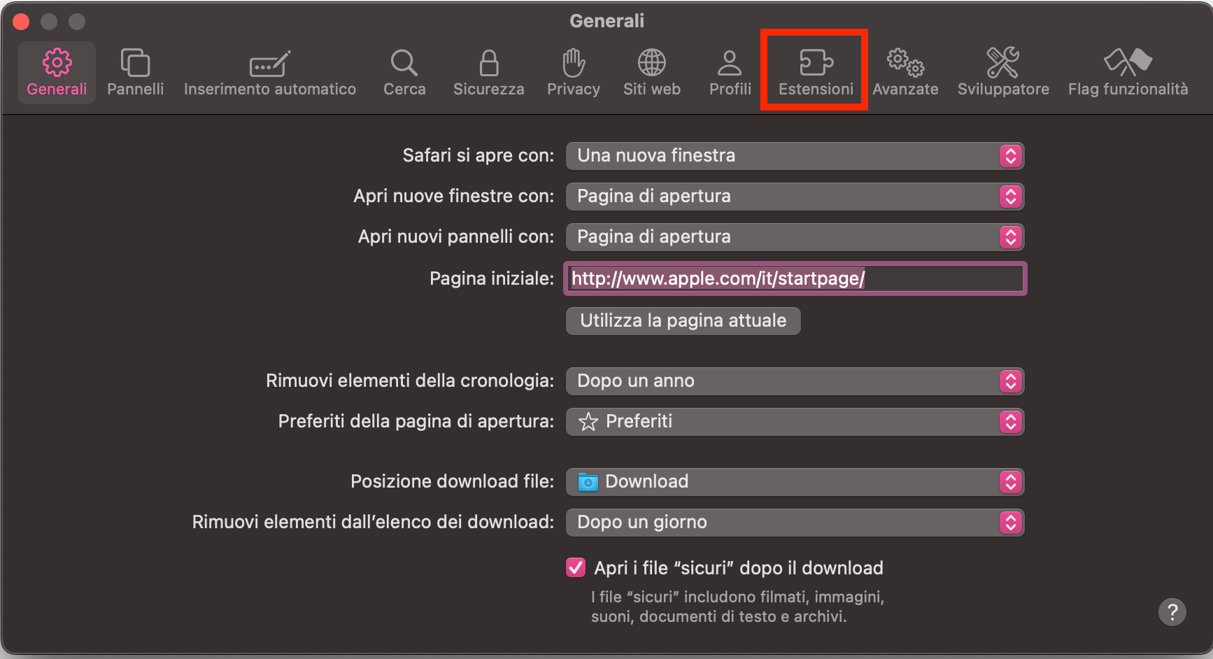Select the Cerca pane
Image resolution: width=1213 pixels, height=659 pixels.
404,72
